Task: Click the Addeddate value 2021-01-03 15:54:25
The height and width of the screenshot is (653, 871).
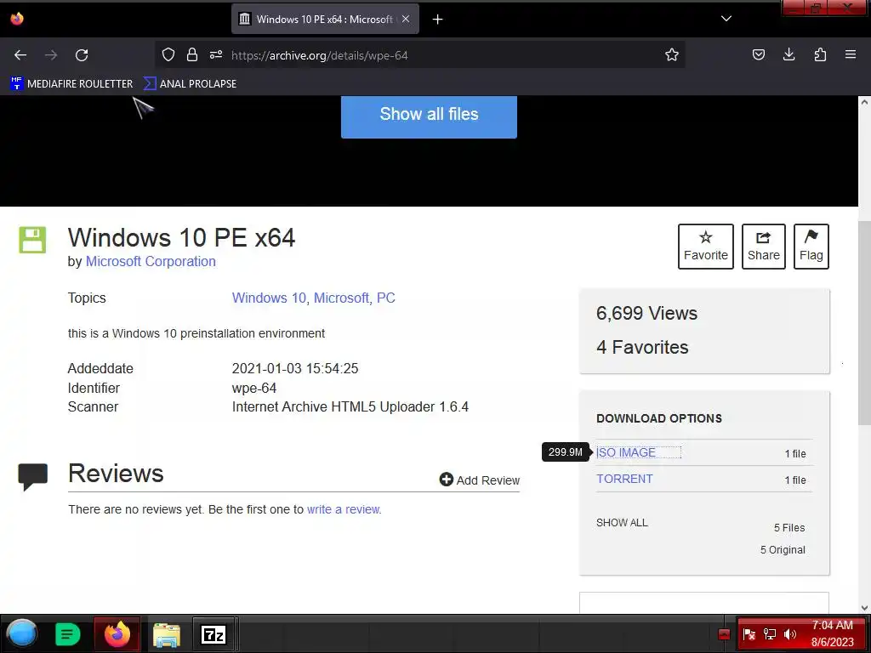Action: (x=295, y=369)
